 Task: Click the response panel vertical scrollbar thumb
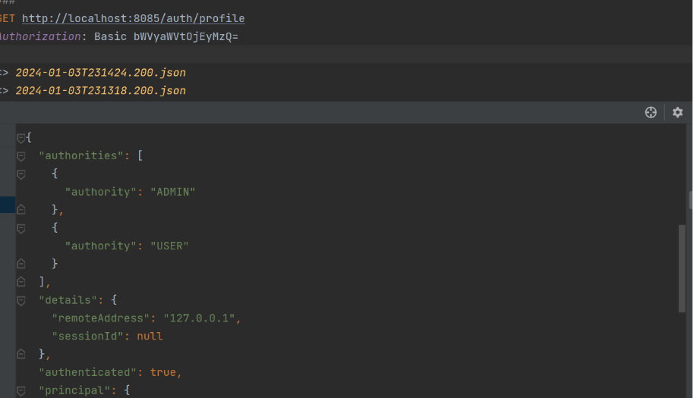(682, 268)
